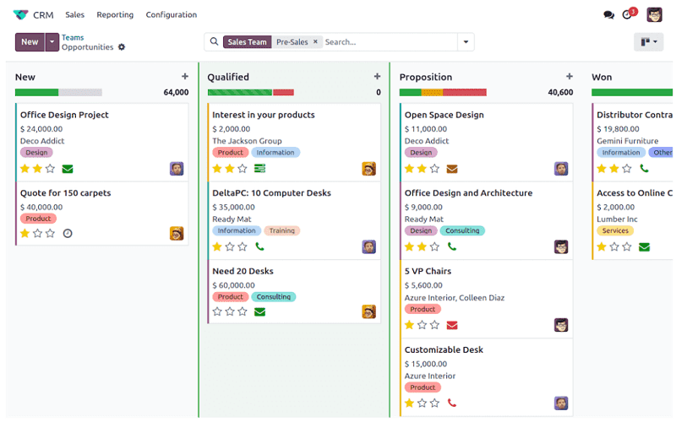Click Consulting tag on Need 20 Desks
The height and width of the screenshot is (422, 676).
click(x=273, y=297)
